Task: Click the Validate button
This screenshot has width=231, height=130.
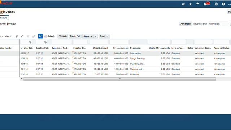Action: tap(63, 36)
